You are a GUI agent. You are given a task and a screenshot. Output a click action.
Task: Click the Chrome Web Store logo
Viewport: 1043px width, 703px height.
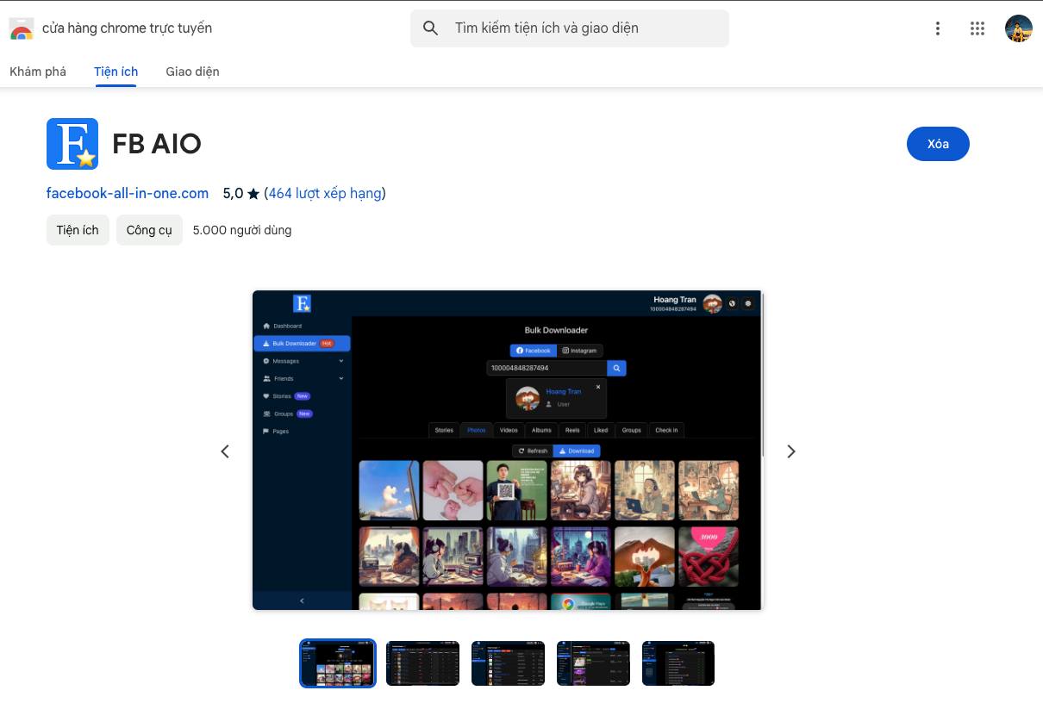(21, 28)
